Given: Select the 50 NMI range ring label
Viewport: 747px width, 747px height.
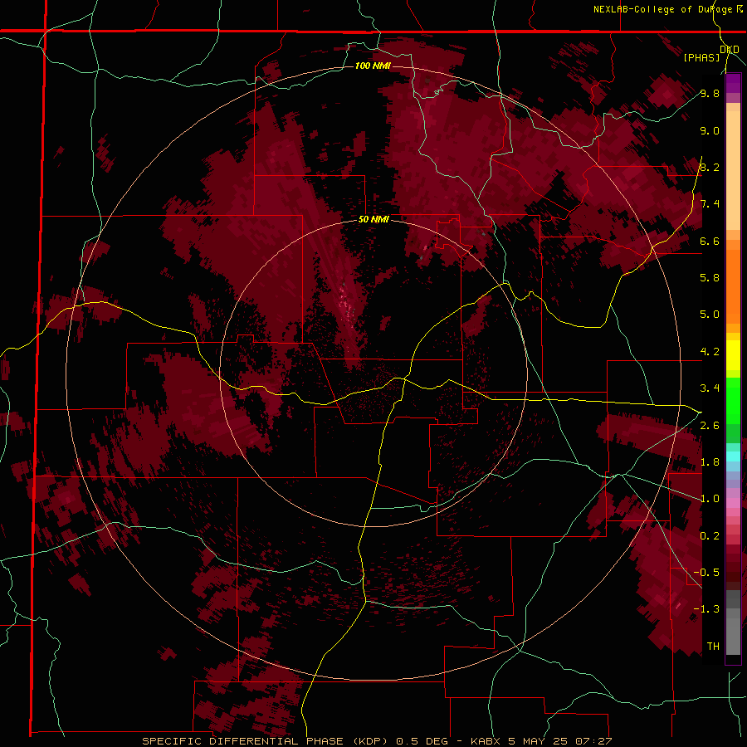Looking at the screenshot, I should pos(373,220).
